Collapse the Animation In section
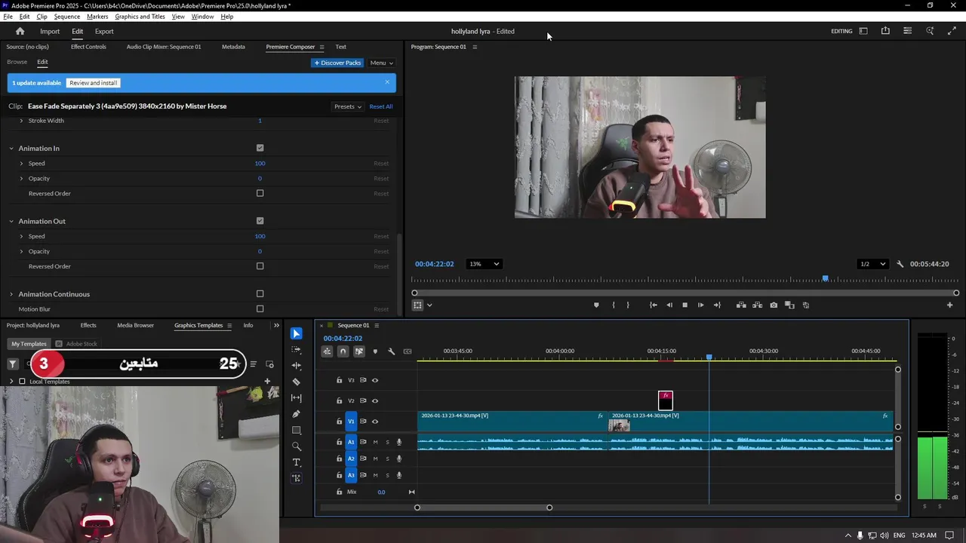The height and width of the screenshot is (543, 966). [x=11, y=149]
